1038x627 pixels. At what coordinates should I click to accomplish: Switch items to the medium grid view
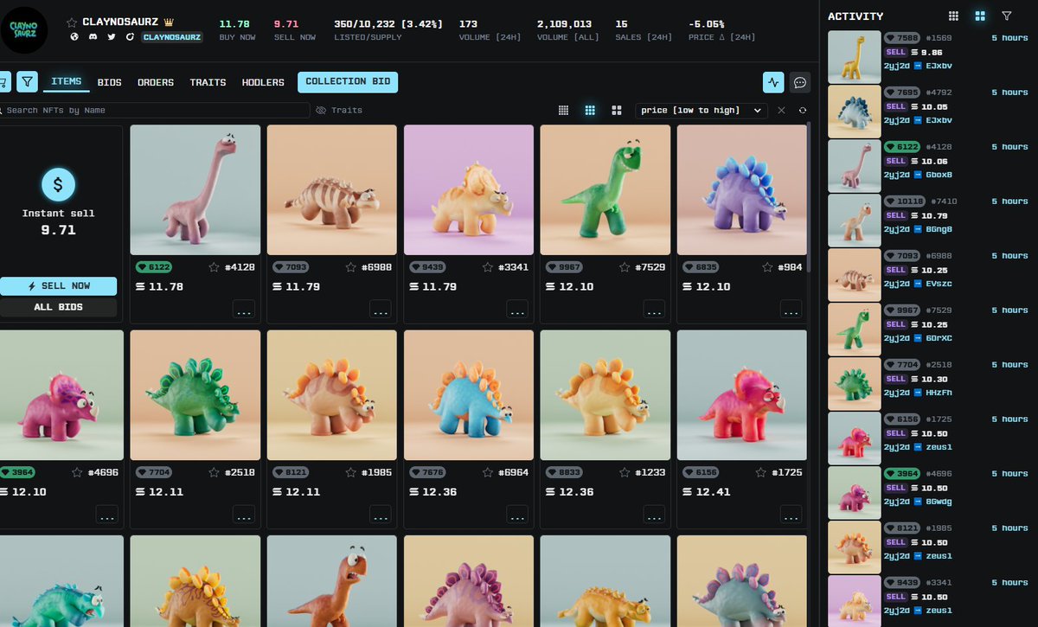[x=590, y=111]
